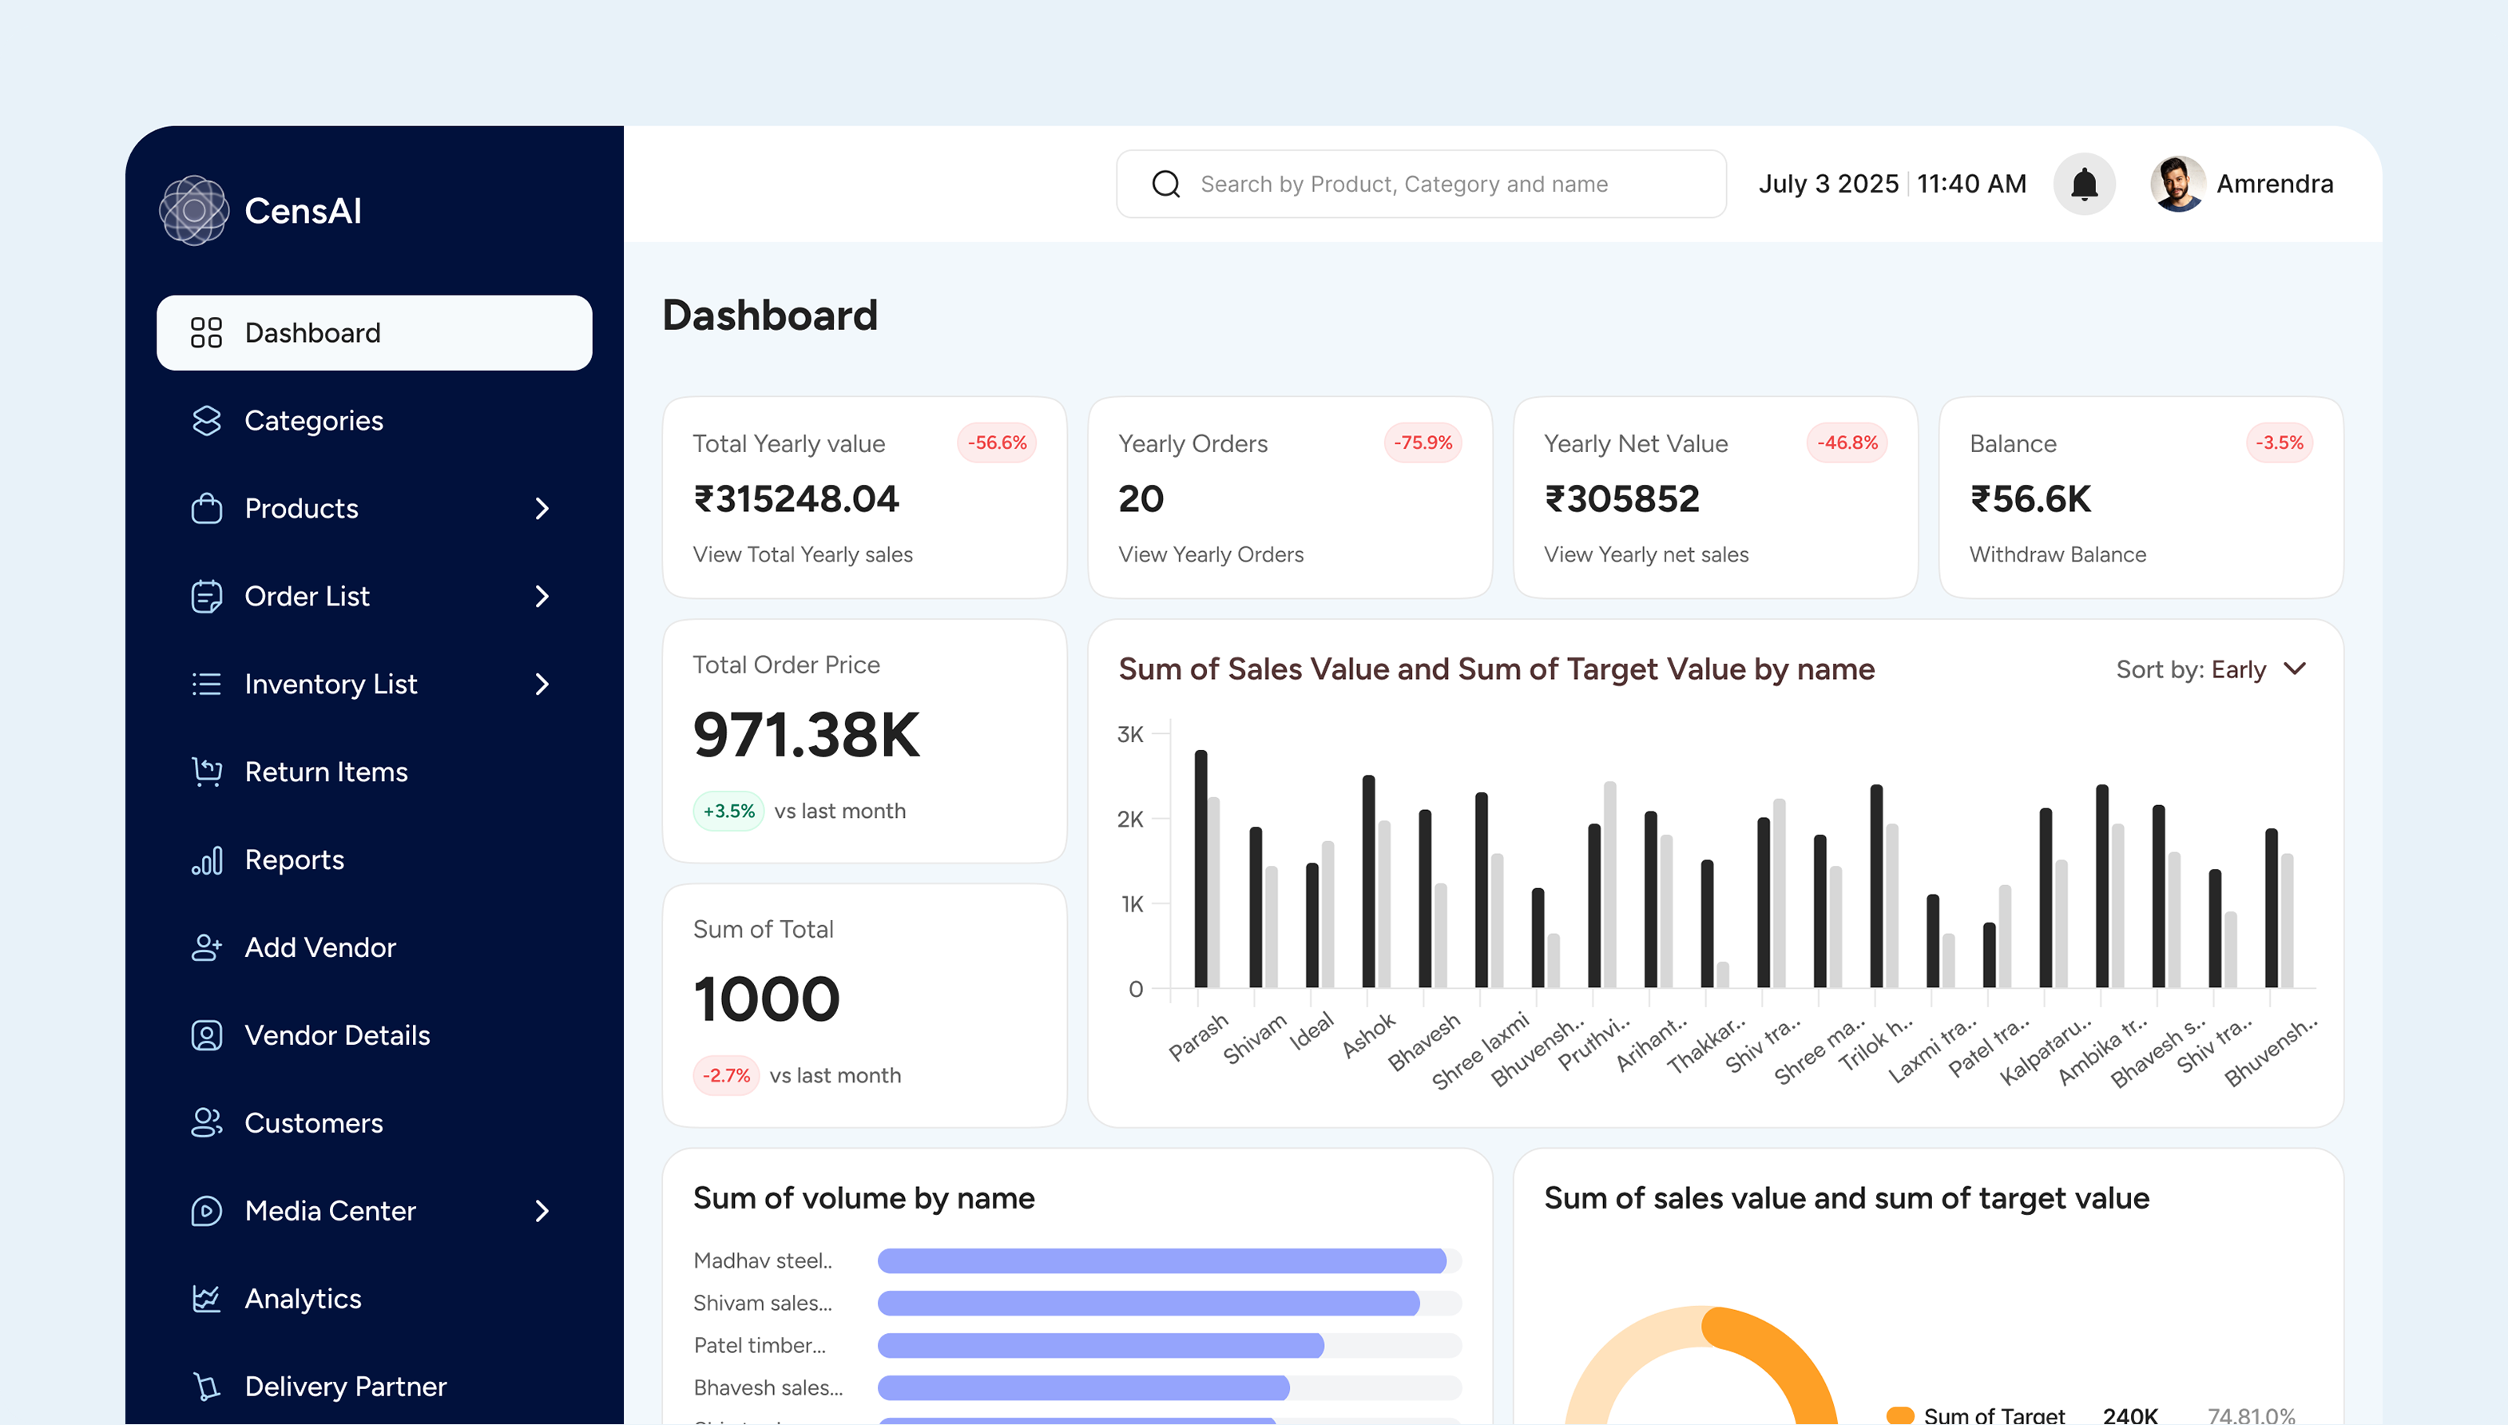
Task: Click the Categories layers icon
Action: (x=207, y=421)
